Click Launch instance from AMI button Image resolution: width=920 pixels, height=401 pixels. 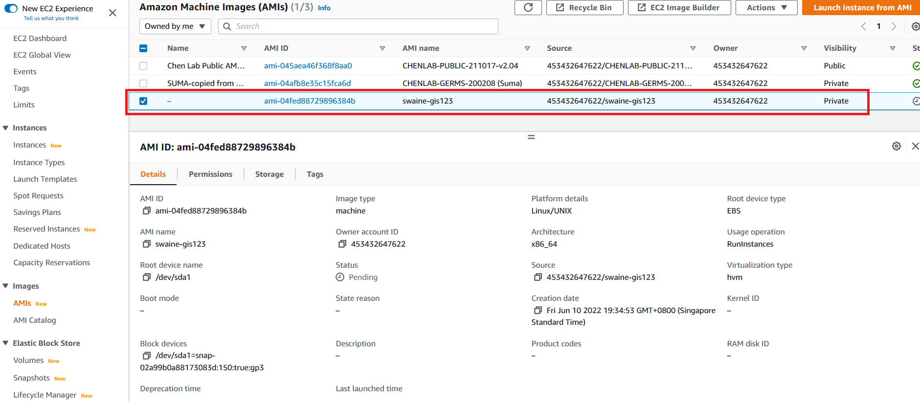[861, 7]
